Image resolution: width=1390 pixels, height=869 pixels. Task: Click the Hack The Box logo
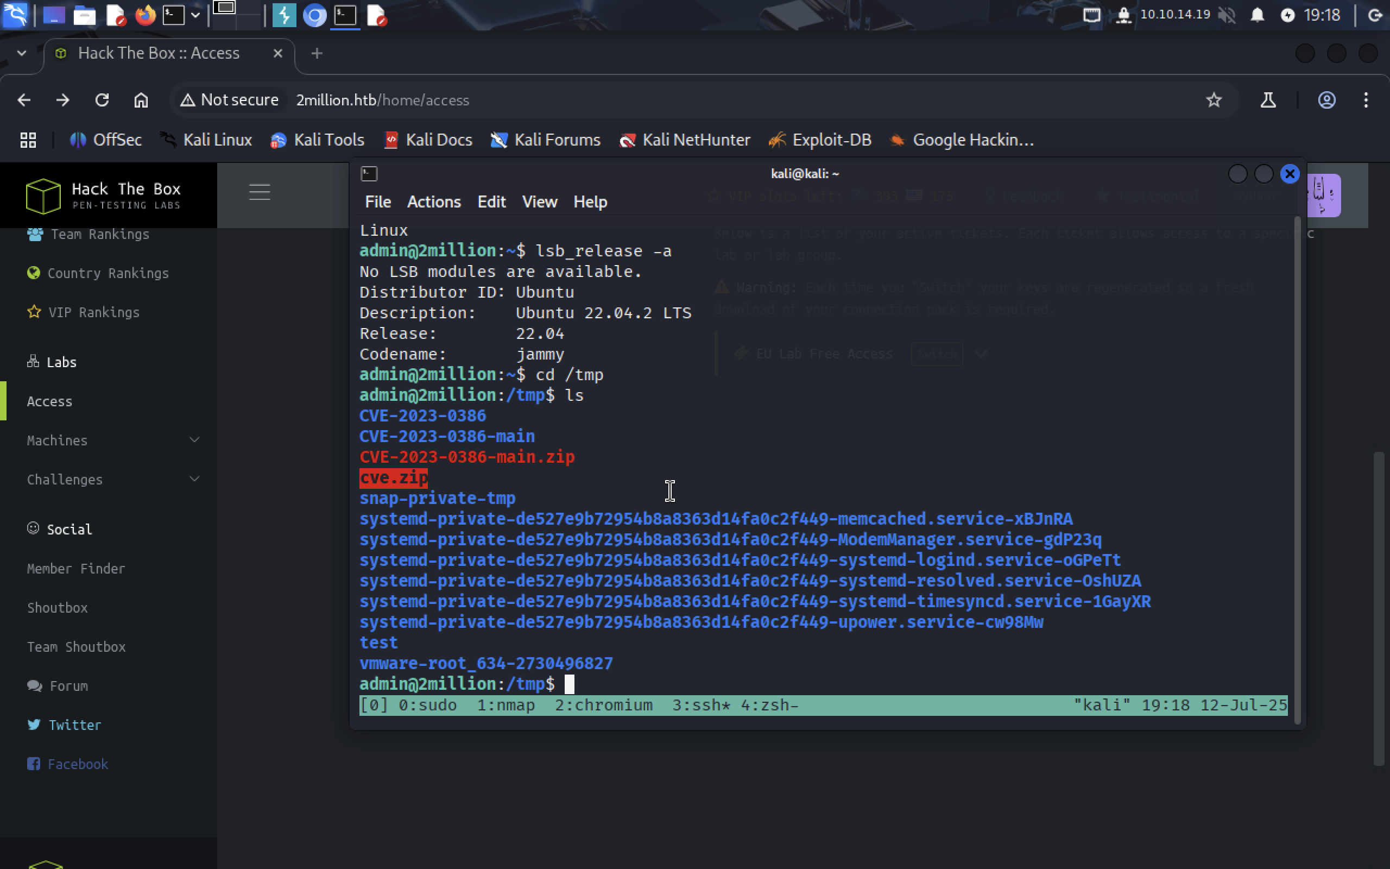[x=103, y=196]
